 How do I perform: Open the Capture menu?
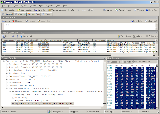(x=33, y=6)
